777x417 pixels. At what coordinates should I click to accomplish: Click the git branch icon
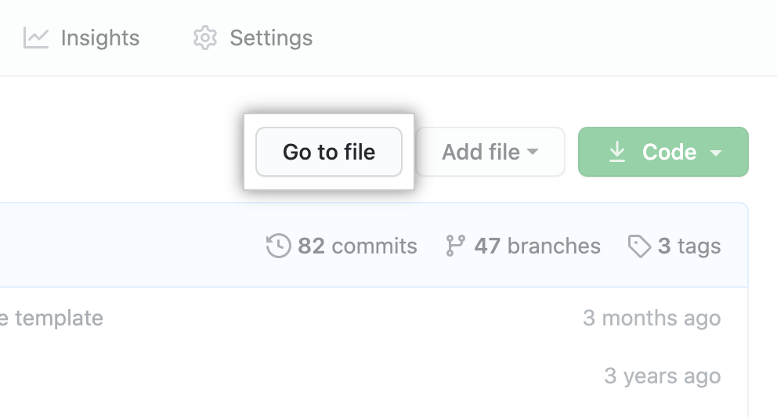pyautogui.click(x=455, y=246)
